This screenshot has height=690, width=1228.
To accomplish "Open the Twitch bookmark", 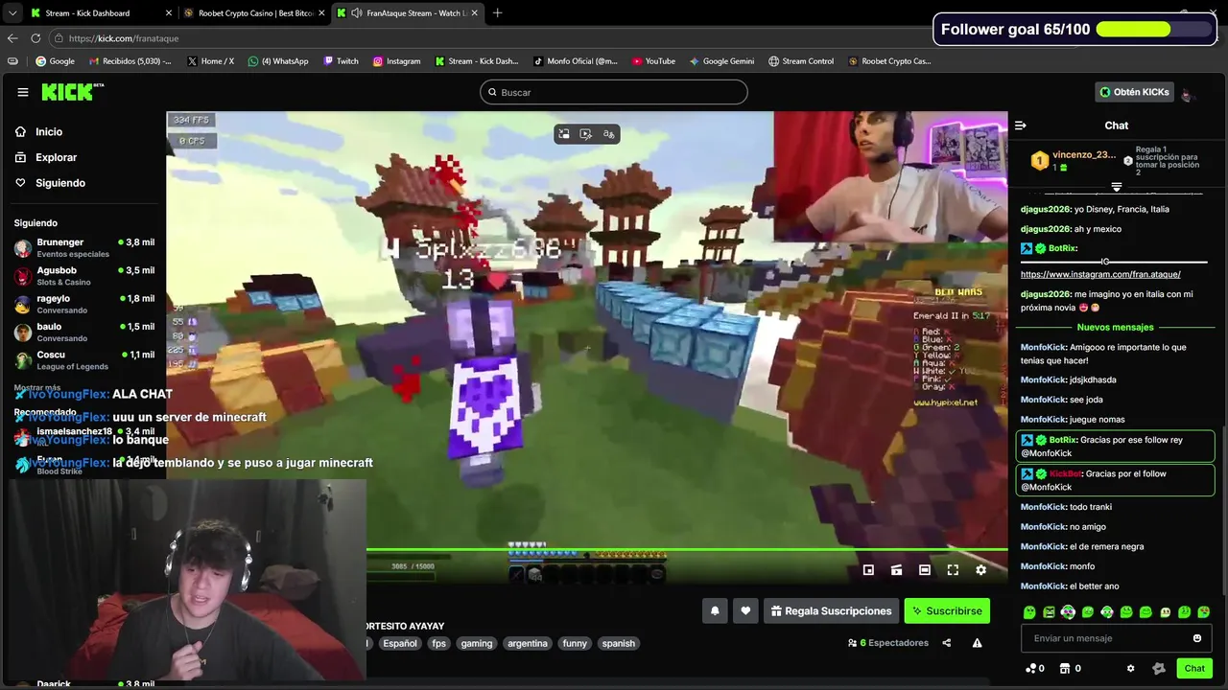I will click(341, 61).
